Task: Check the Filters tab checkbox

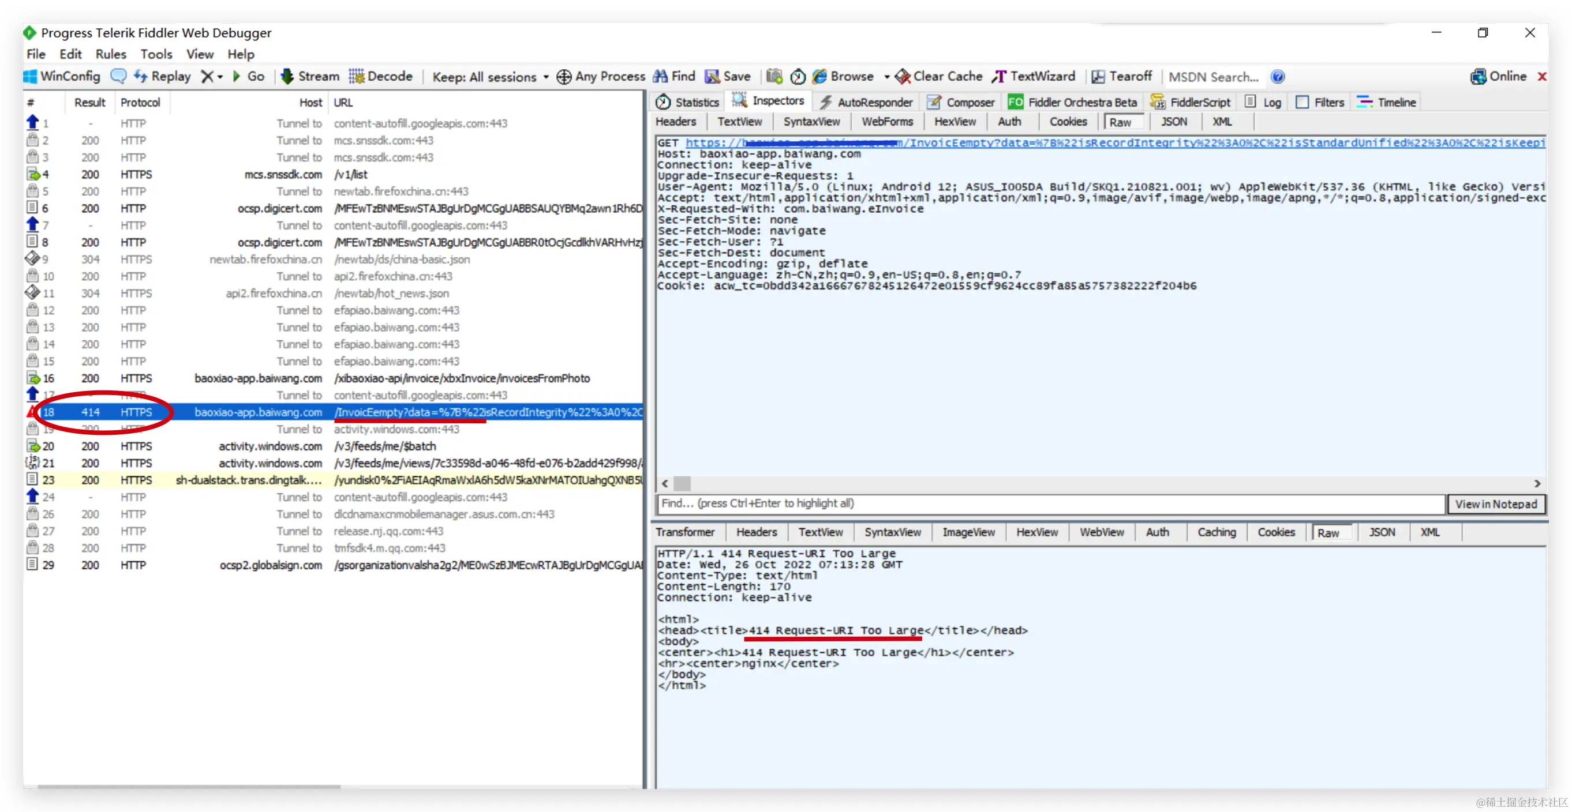Action: [x=1302, y=102]
